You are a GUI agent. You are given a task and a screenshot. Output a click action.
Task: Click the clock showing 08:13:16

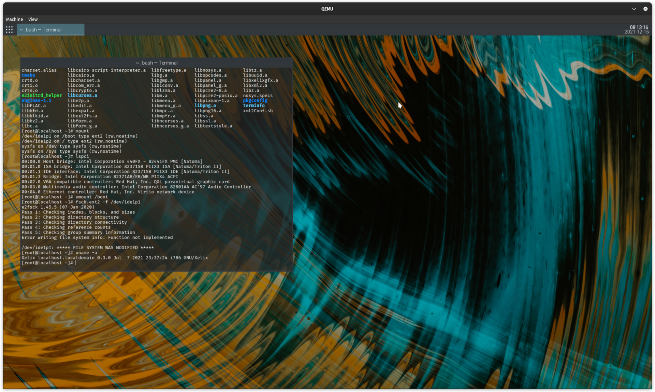(639, 27)
